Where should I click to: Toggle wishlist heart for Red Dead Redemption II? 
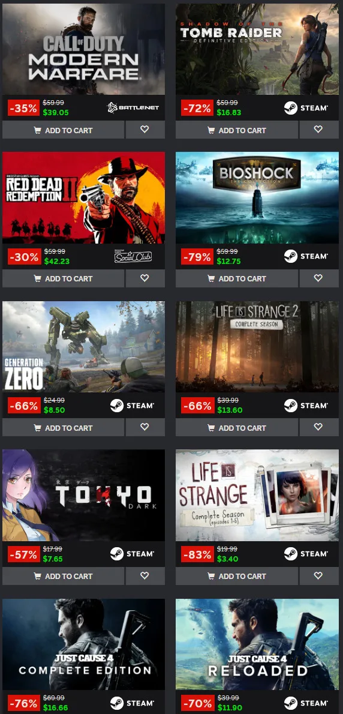pos(145,278)
